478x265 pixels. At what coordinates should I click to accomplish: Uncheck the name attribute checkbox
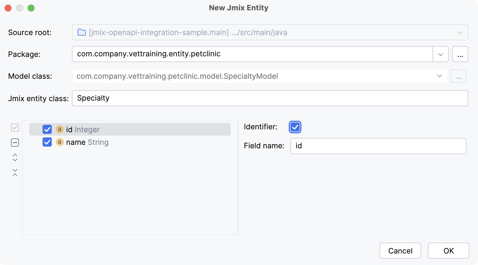click(47, 142)
